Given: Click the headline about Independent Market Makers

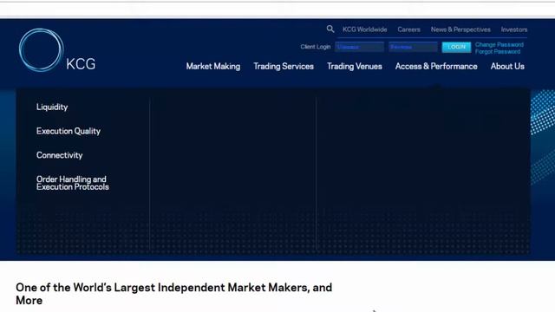Looking at the screenshot, I should point(173,294).
